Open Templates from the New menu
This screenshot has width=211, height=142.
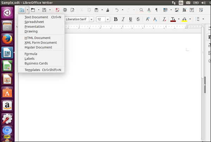pos(41,70)
